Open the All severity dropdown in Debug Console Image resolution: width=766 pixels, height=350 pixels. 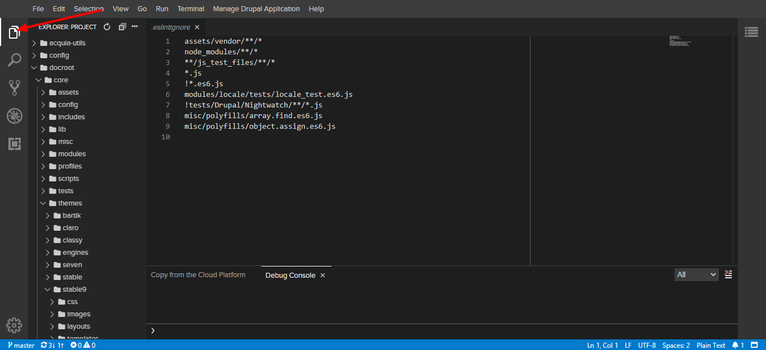point(696,274)
